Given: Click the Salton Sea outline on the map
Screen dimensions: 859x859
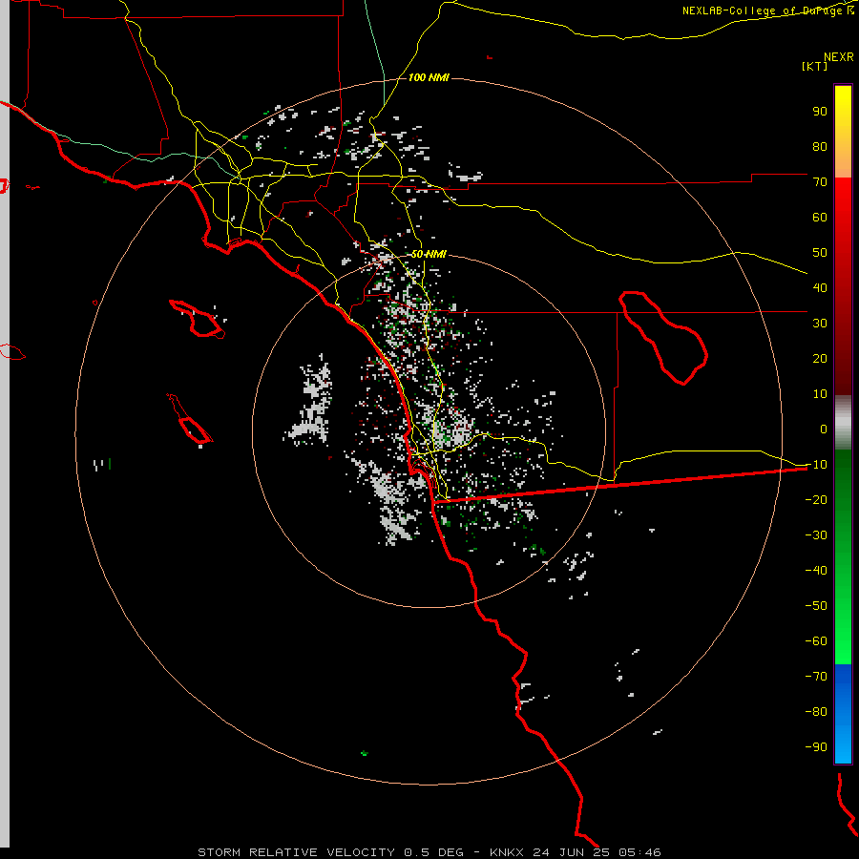Looking at the screenshot, I should tap(663, 338).
